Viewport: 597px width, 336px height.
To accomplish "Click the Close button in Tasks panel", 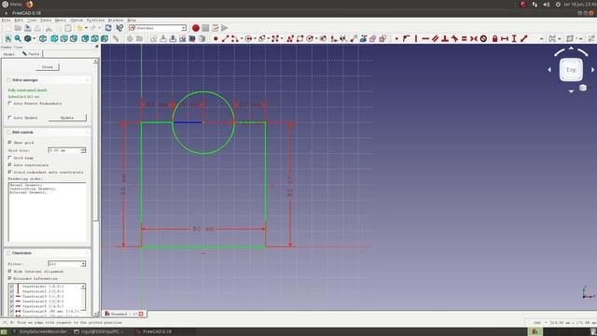I will pyautogui.click(x=48, y=67).
